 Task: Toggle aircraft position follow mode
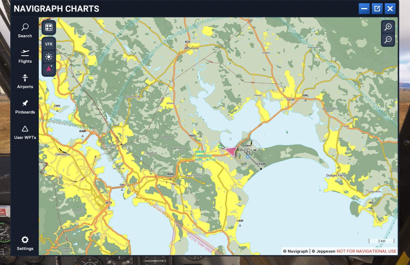click(49, 69)
